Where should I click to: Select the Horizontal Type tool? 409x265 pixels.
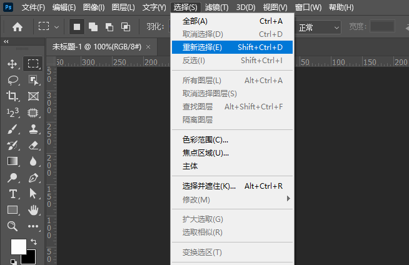(x=12, y=194)
